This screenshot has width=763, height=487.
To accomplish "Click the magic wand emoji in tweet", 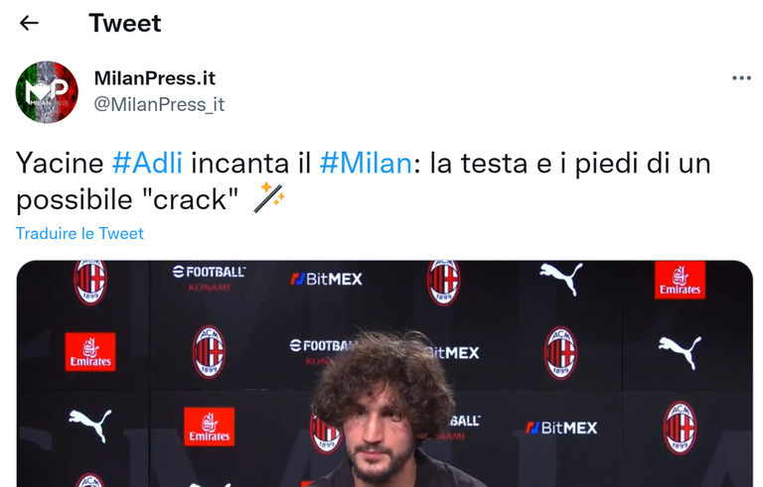I will point(268,198).
